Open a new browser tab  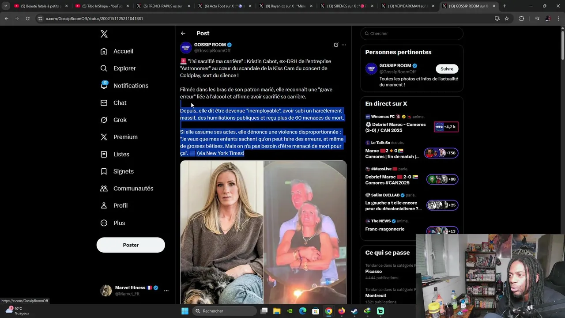coord(505,6)
